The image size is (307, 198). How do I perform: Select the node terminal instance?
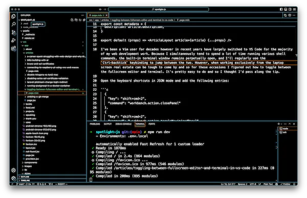tap(288, 129)
